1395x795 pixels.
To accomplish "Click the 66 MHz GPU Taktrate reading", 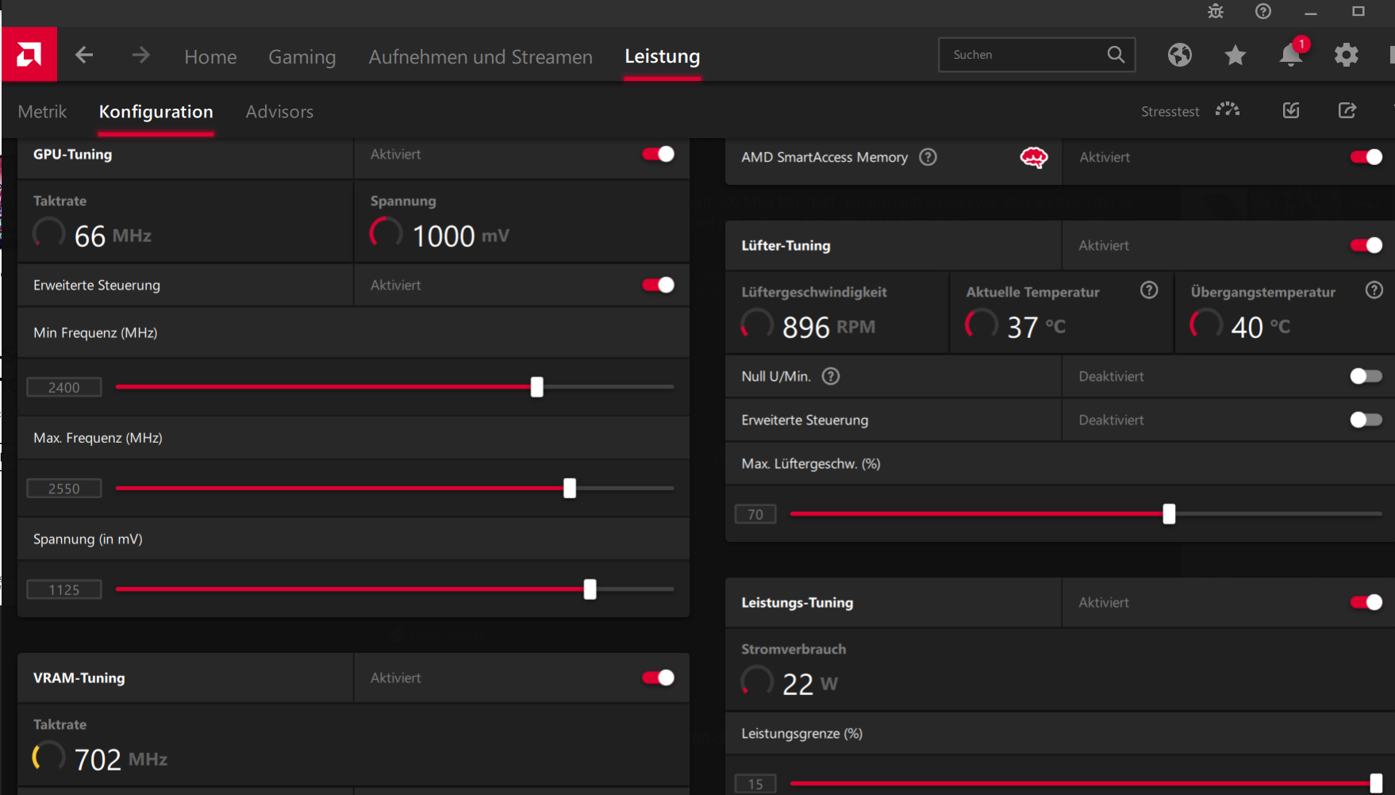I will [x=113, y=236].
